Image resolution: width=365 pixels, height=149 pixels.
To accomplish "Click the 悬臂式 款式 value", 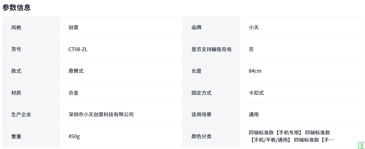I will tap(76, 71).
